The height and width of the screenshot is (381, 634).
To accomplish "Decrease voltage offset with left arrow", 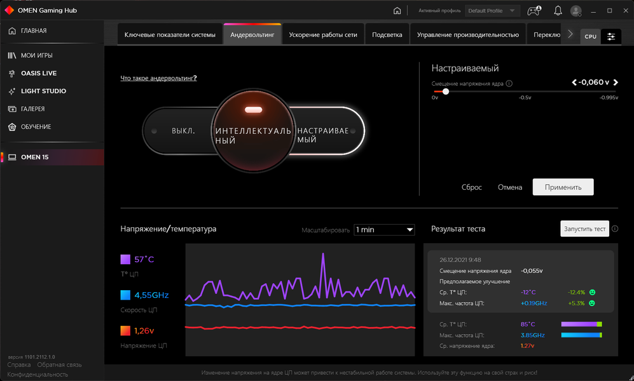I will coord(574,83).
